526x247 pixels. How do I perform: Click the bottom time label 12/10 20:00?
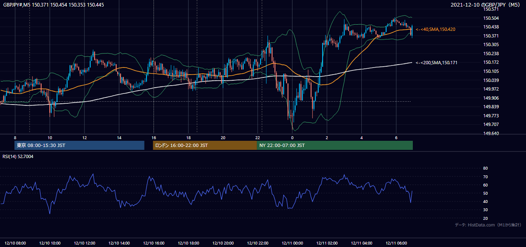pyautogui.click(x=223, y=243)
